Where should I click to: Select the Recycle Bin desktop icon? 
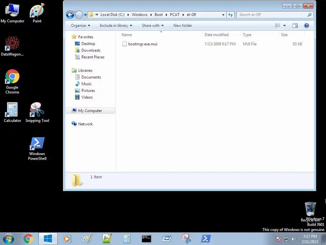[310, 212]
